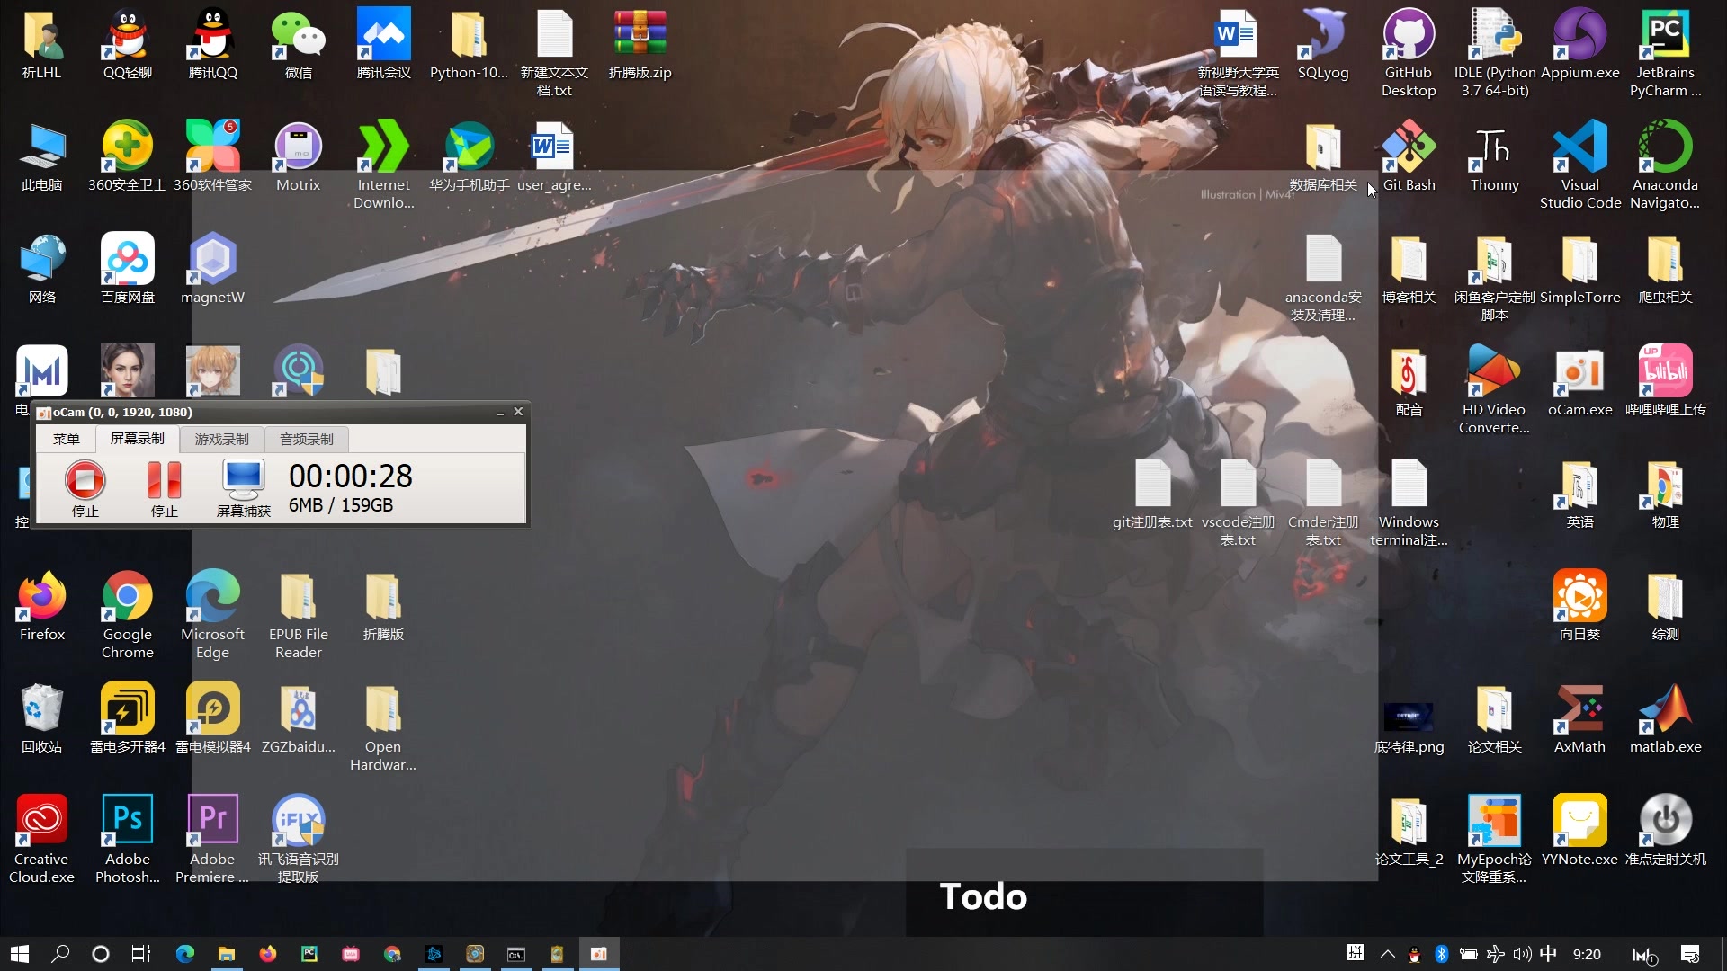The width and height of the screenshot is (1727, 971).
Task: Toggle airplane mode from the tray icon
Action: [x=1495, y=954]
